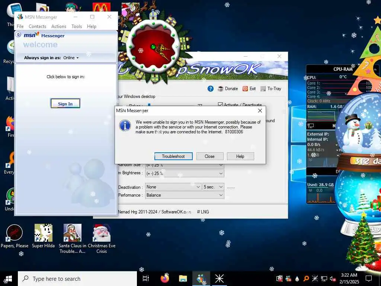Toggle the Activate / Deactivate checkbox
This screenshot has height=286, width=381.
tap(220, 105)
